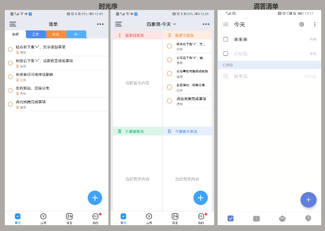Collapse the 已完成 section chevron
The height and width of the screenshot is (231, 325).
coord(314,64)
